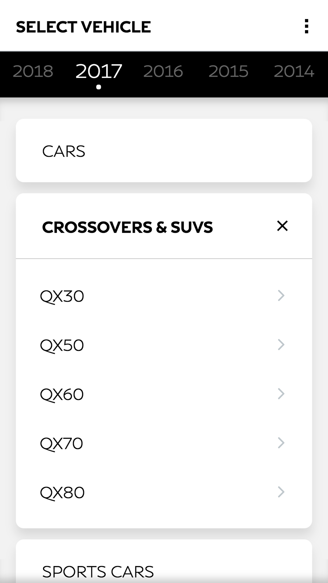Open the three-dot overflow menu
328x583 pixels.
(x=306, y=26)
